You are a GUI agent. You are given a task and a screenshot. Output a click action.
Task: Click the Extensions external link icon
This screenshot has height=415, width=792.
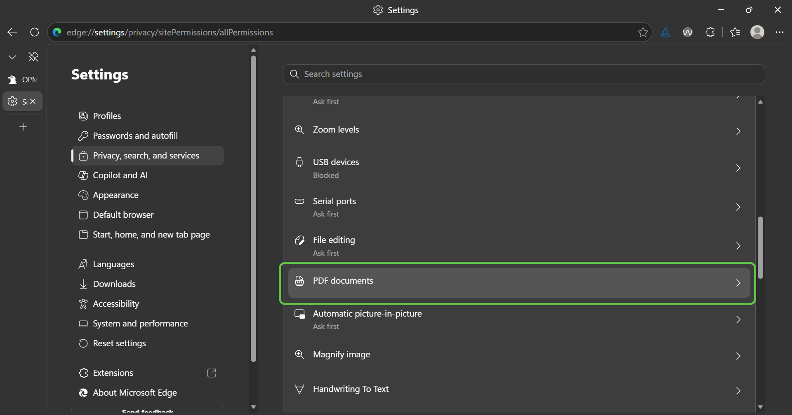[x=212, y=373]
